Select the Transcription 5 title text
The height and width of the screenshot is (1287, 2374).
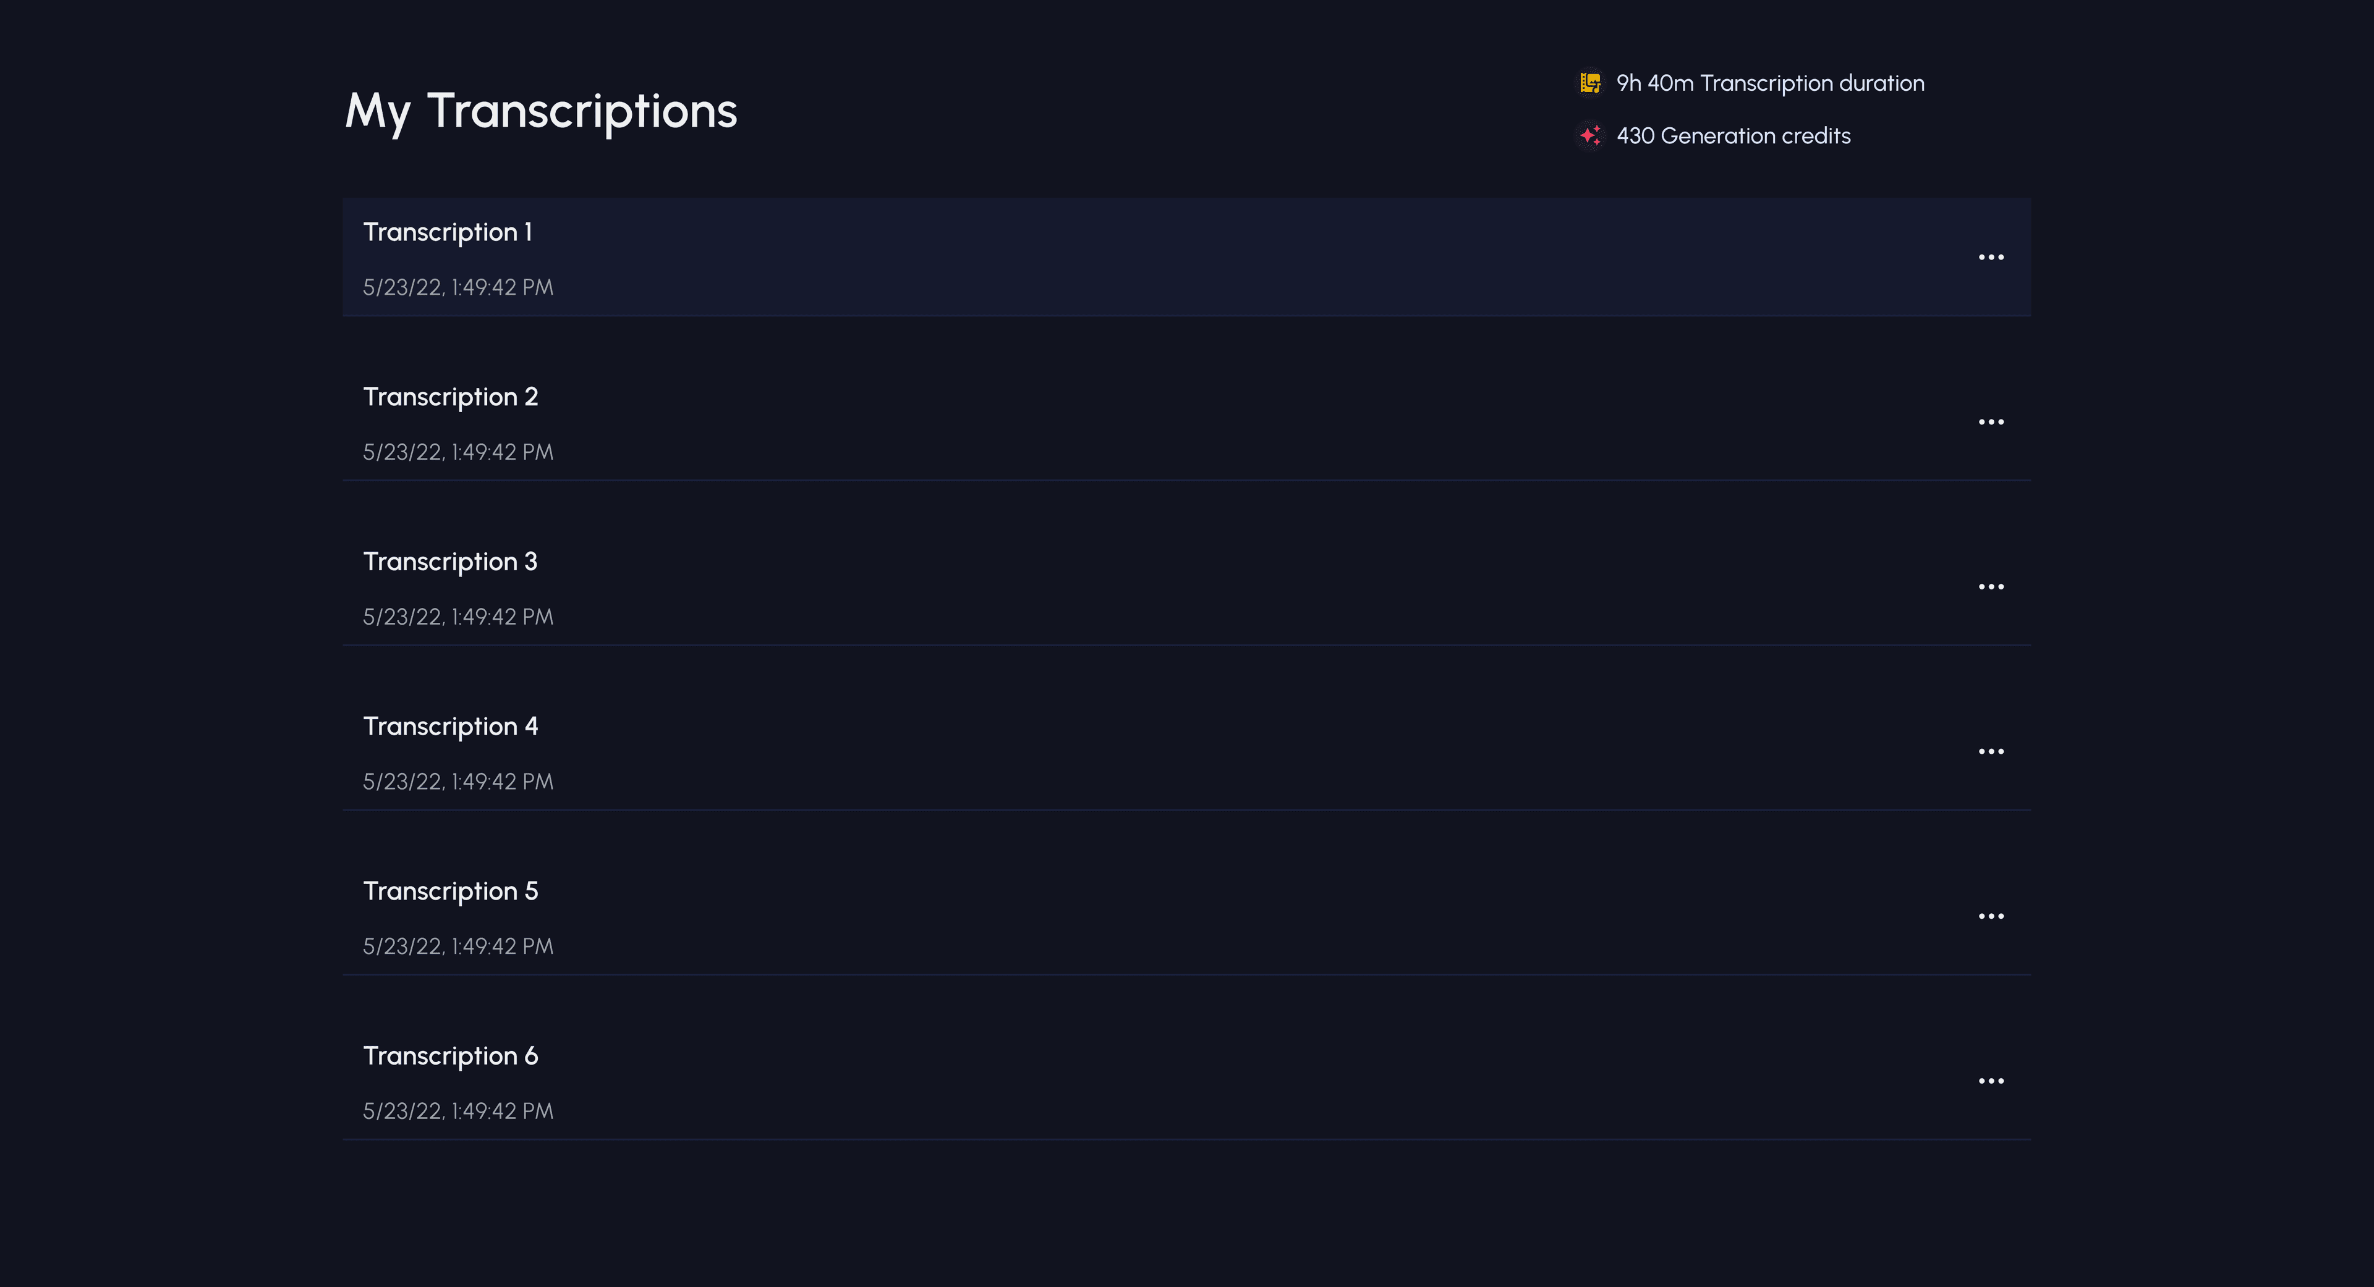[x=449, y=892]
